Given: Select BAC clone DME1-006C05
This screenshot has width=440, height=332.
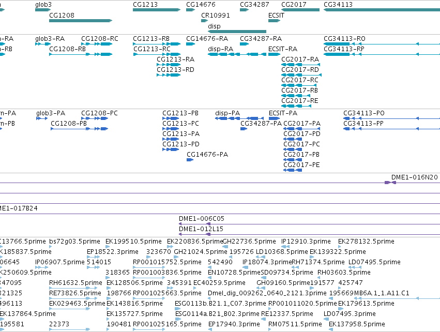Looking at the screenshot, I should point(202,219).
